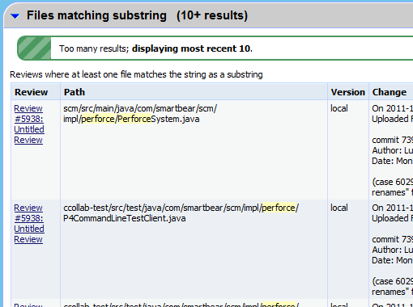Open Review #5938 link for PerforceSystem.java

pos(29,124)
